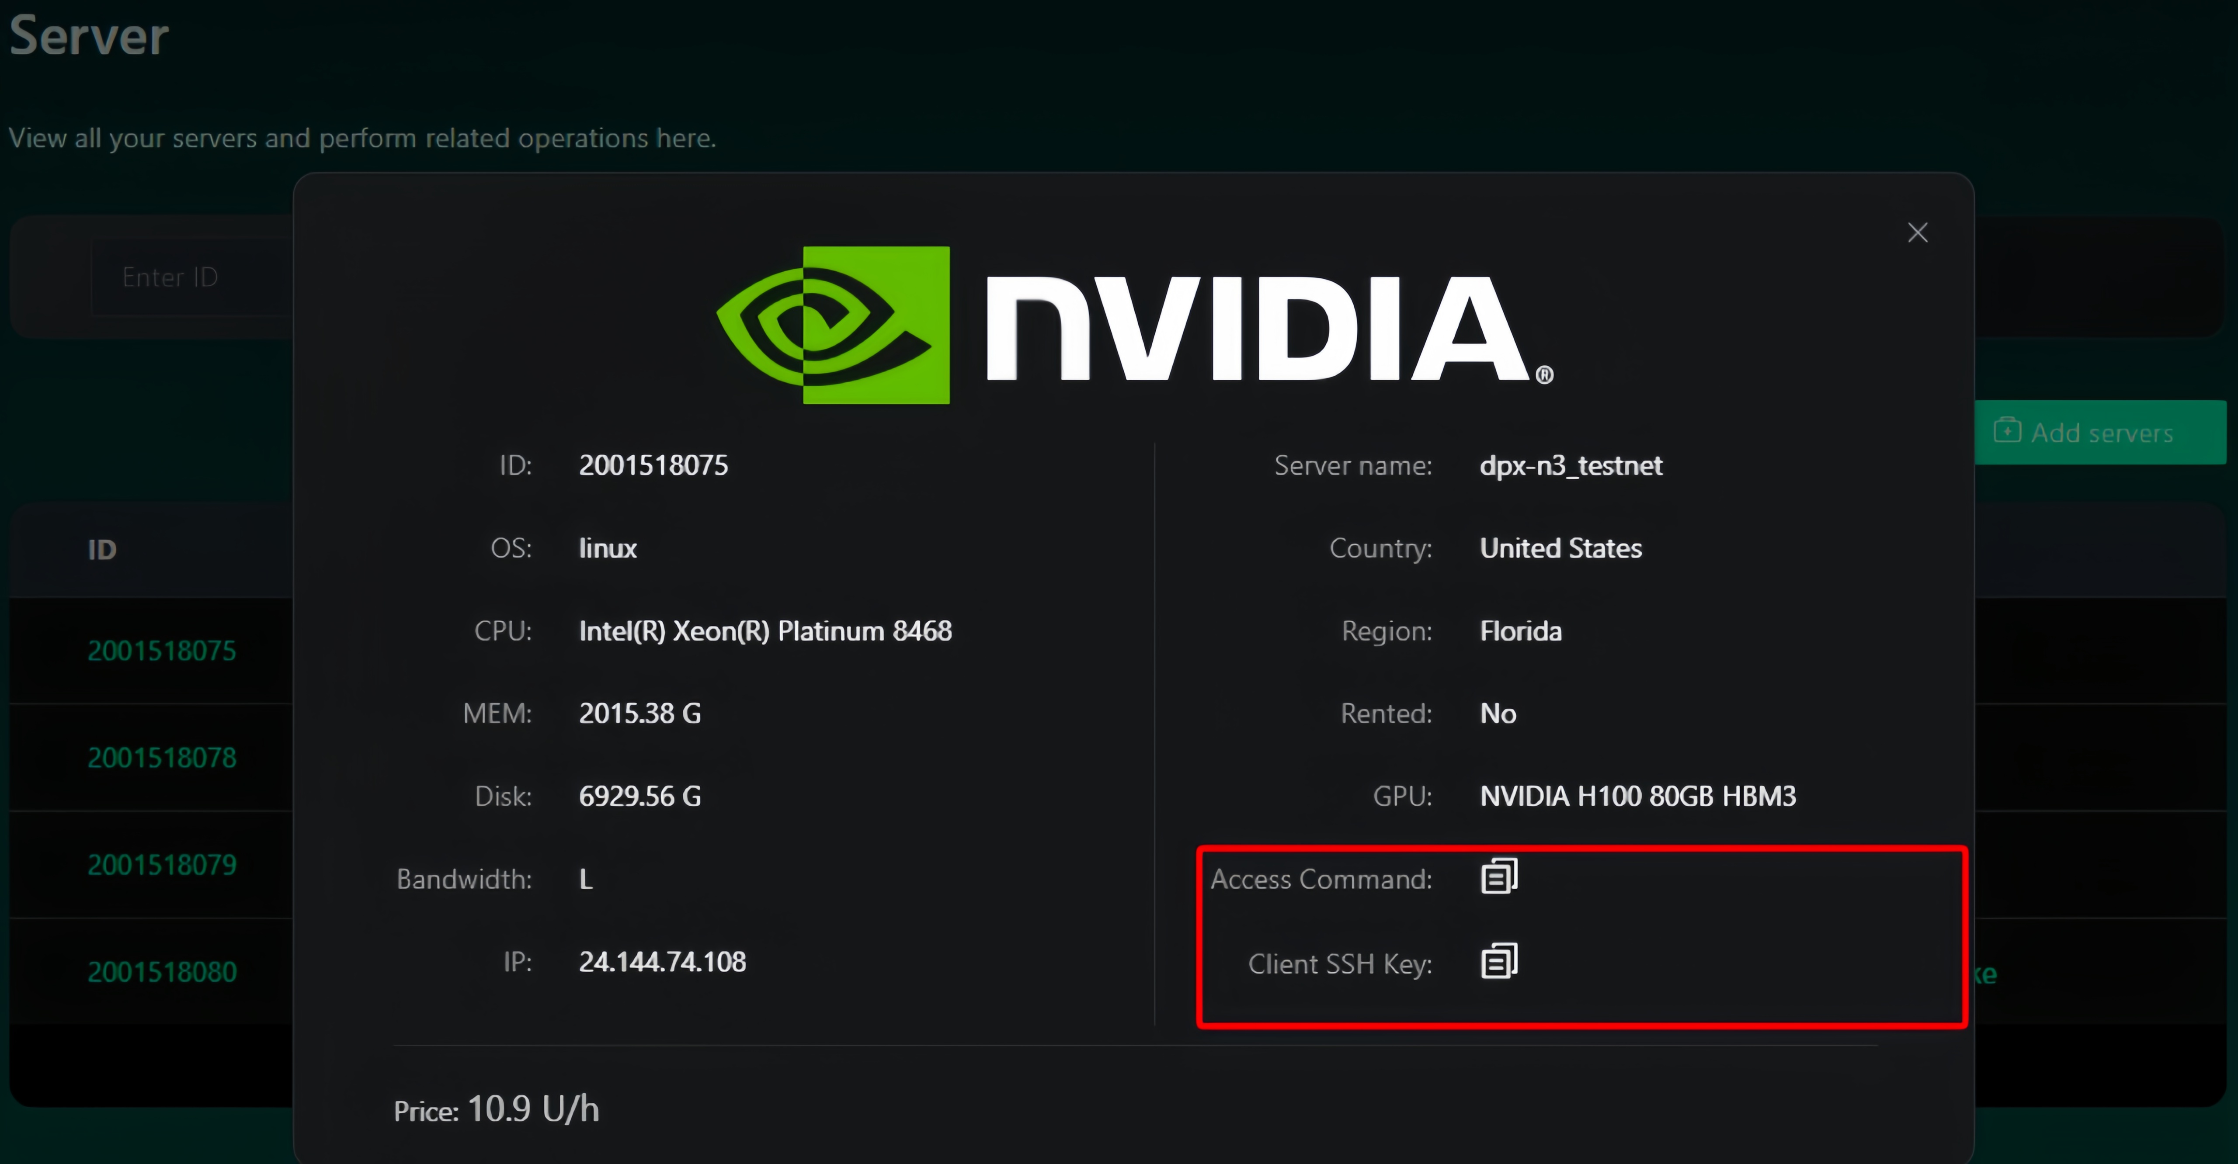Image resolution: width=2238 pixels, height=1164 pixels.
Task: Click server name dpx-n3_testnet
Action: (x=1571, y=466)
